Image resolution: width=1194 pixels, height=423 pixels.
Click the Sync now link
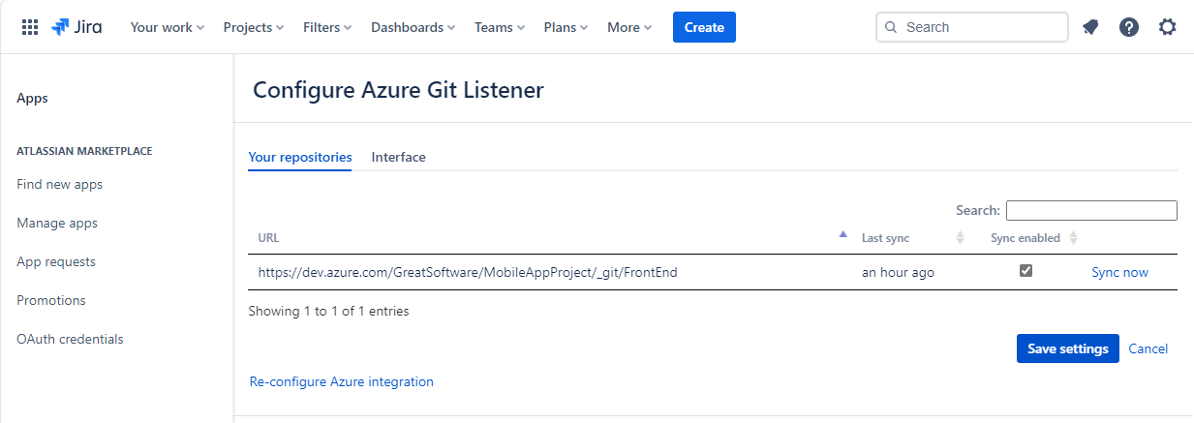coord(1119,272)
